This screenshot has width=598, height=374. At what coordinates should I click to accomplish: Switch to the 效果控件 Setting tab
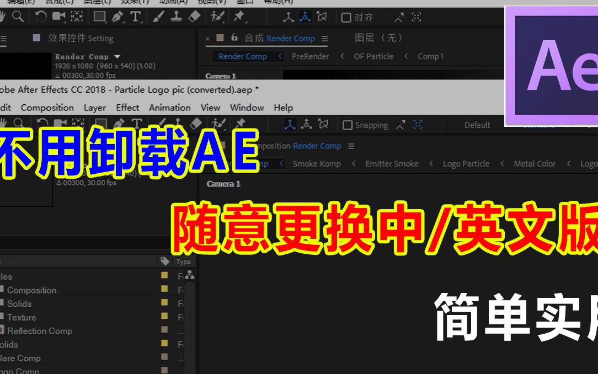[81, 38]
